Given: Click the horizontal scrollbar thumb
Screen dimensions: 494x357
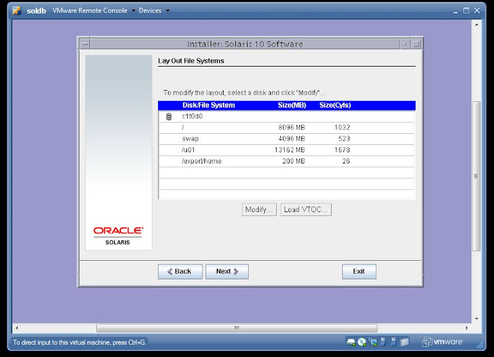Looking at the screenshot, I should click(x=237, y=328).
